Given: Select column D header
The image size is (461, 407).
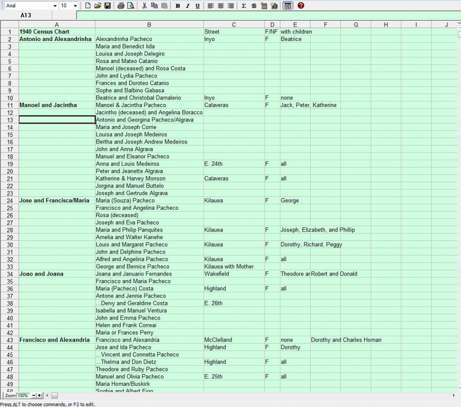Looking at the screenshot, I should pyautogui.click(x=272, y=25).
